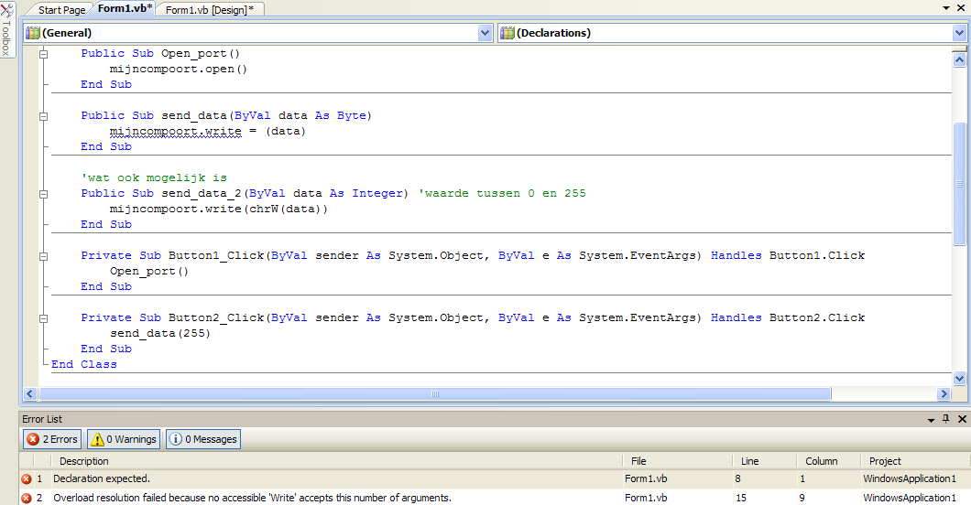Pin the Error List panel
The image size is (971, 505).
[x=945, y=418]
